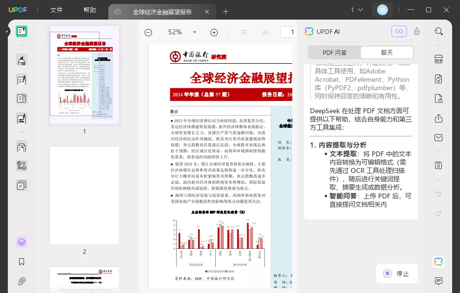Click the zoom out minus button
Image resolution: width=460 pixels, height=293 pixels.
(x=149, y=32)
